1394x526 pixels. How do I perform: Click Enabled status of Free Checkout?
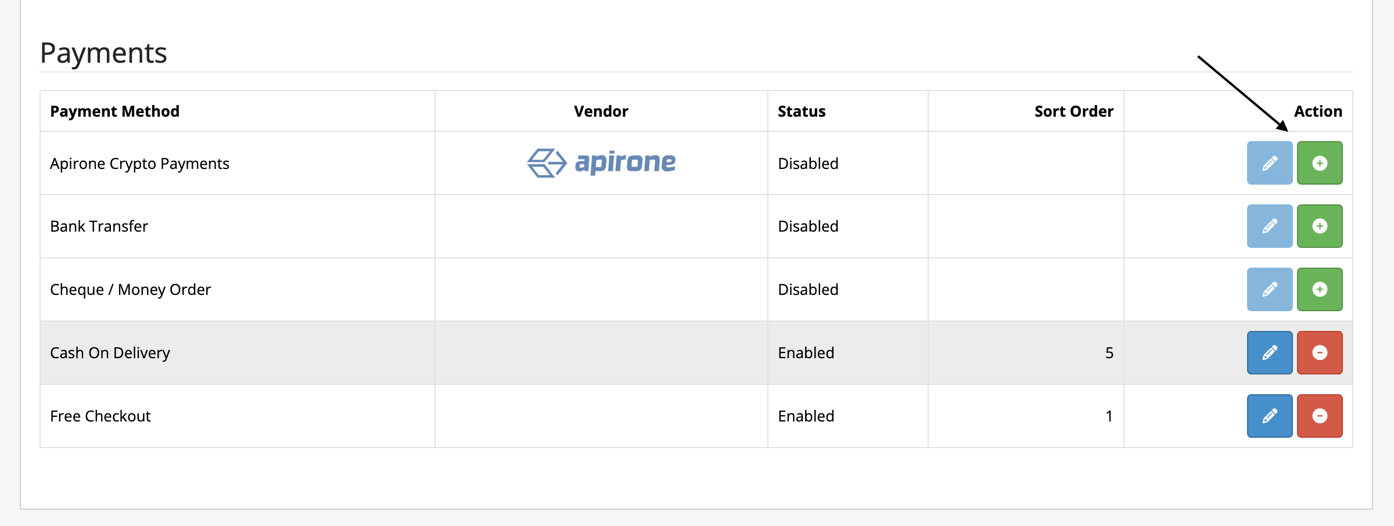tap(806, 416)
